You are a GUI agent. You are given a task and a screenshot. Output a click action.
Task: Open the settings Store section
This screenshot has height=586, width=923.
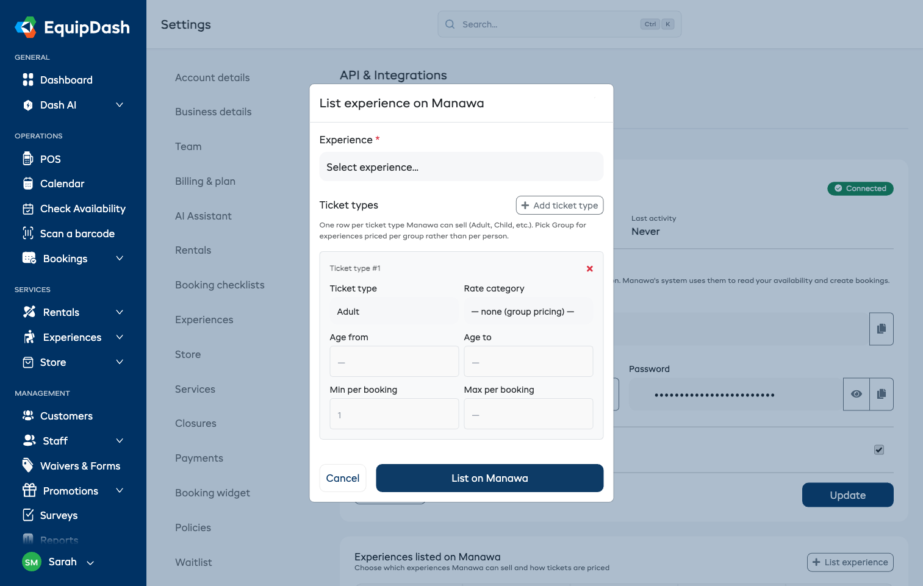188,354
